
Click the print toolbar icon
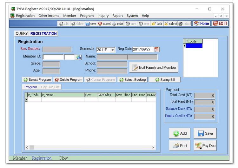(x=118, y=24)
